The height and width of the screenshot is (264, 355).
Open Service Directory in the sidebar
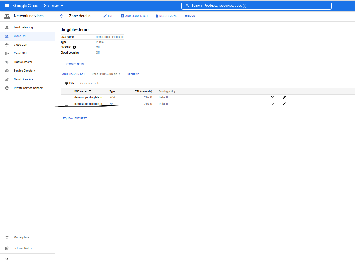coord(24,71)
